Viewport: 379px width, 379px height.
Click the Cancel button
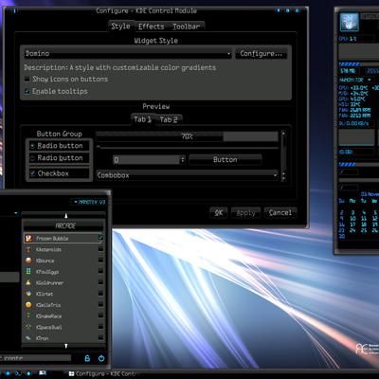coord(280,213)
